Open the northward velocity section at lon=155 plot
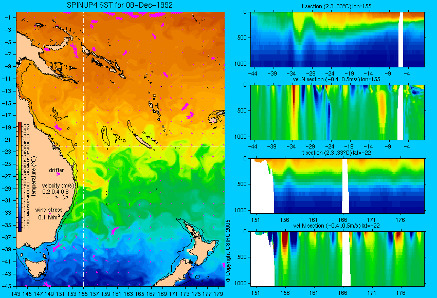This screenshot has width=437, height=298. pos(337,112)
